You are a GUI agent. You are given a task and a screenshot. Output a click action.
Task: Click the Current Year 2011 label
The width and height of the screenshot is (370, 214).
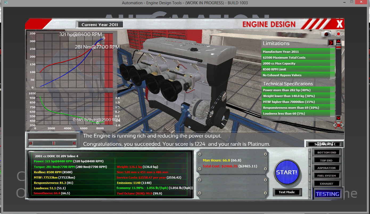pos(100,25)
